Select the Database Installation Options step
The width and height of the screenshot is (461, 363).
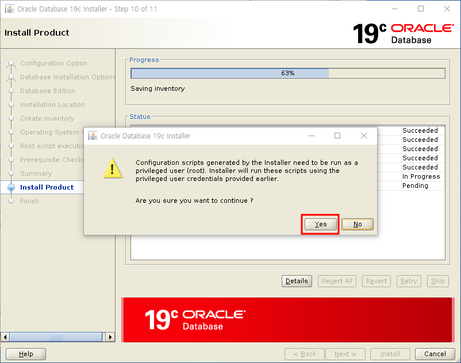point(68,77)
